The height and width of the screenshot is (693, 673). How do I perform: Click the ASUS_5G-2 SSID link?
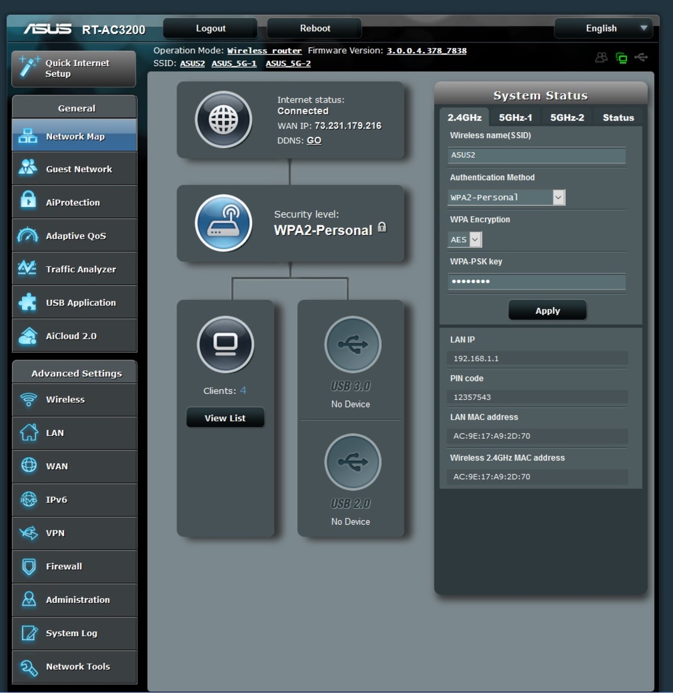(288, 63)
